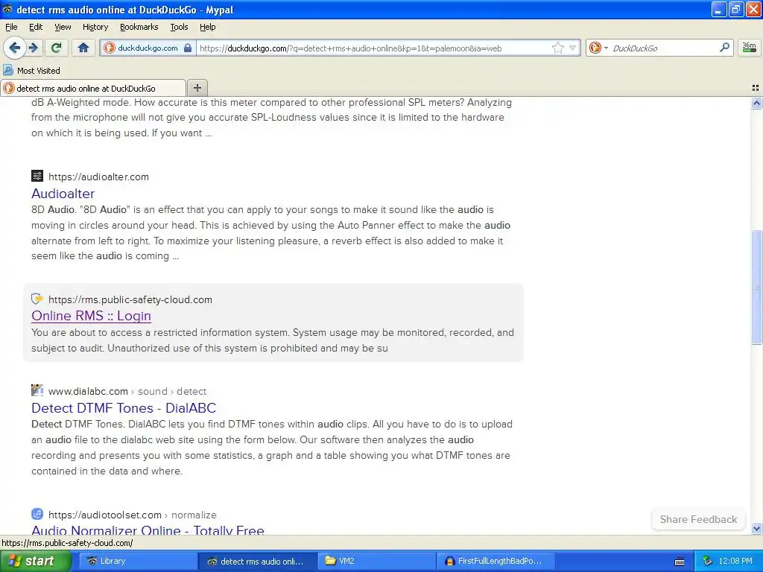Image resolution: width=763 pixels, height=572 pixels.
Task: Switch to FirstFullLengthBadPo... taskbar window
Action: click(x=496, y=561)
